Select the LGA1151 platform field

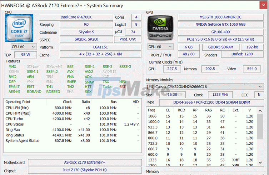point(100,47)
